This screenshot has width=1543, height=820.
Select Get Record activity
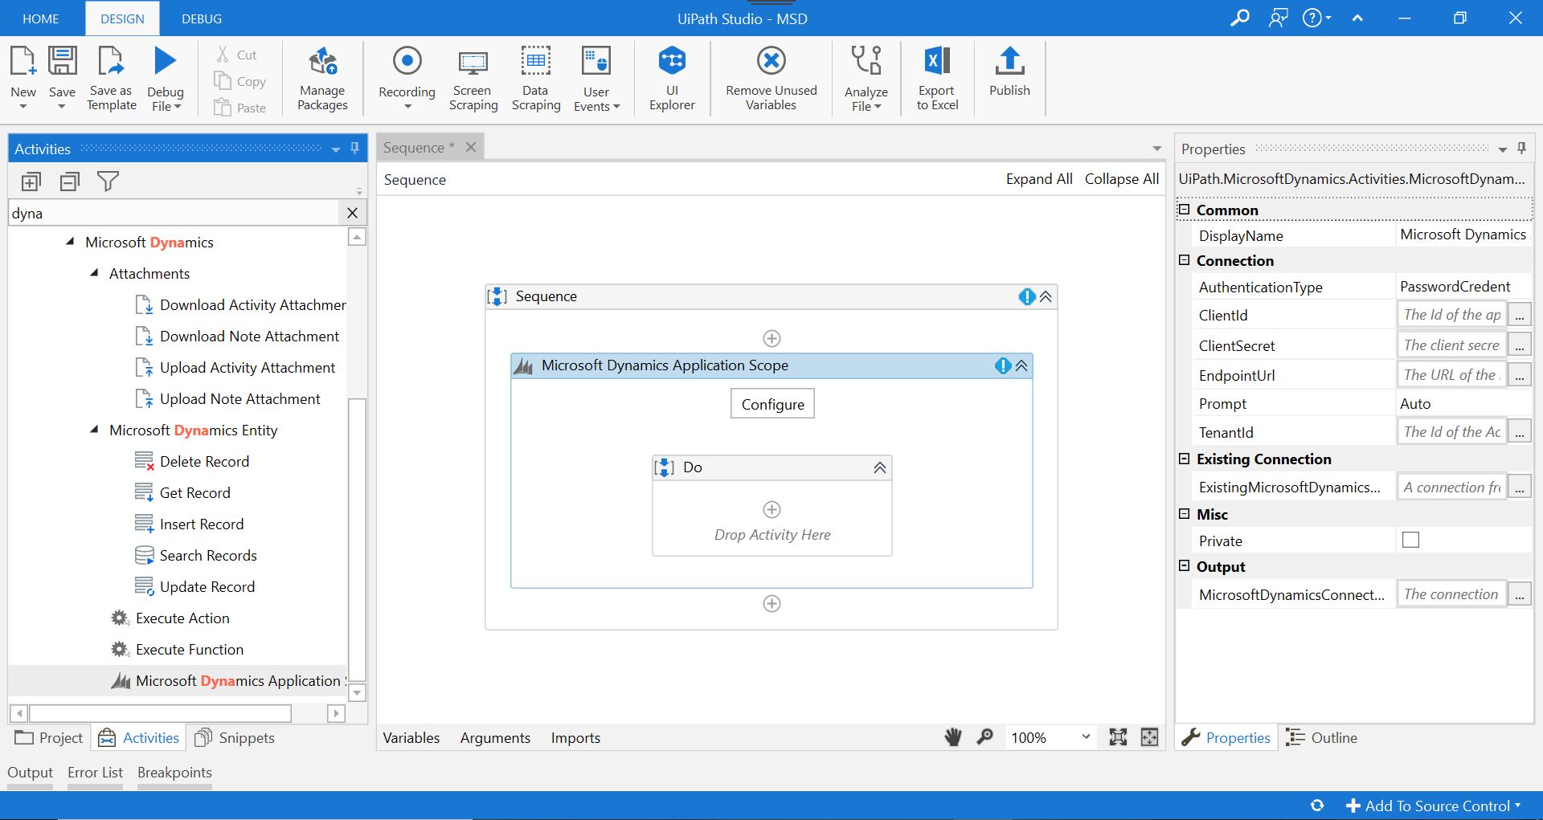183,492
